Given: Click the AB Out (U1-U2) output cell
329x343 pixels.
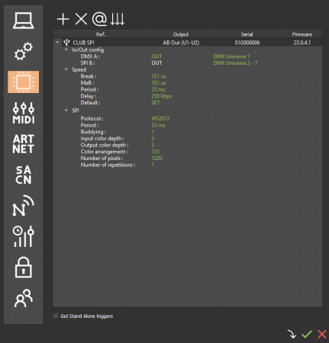Looking at the screenshot, I should click(181, 43).
